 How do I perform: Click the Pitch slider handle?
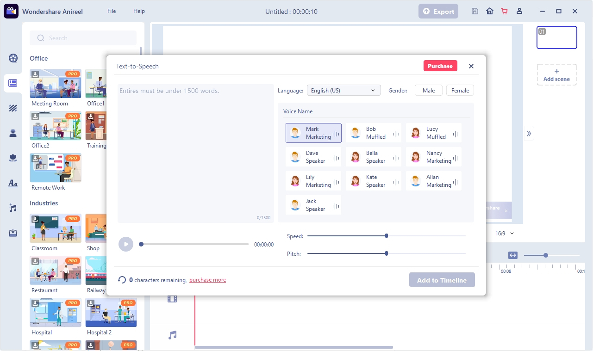tap(387, 253)
